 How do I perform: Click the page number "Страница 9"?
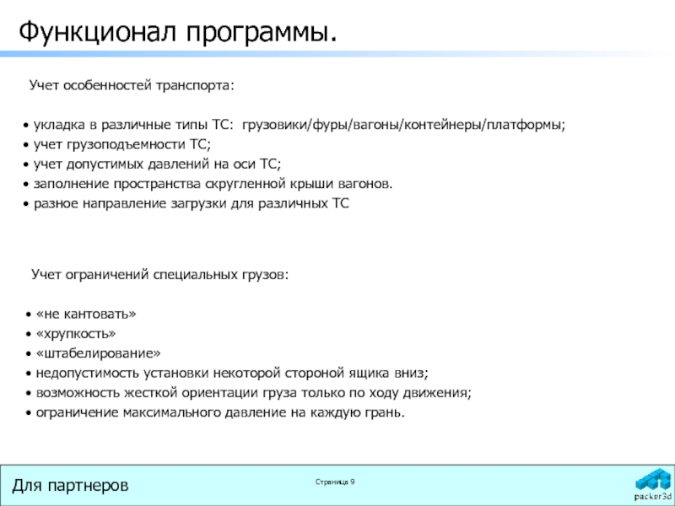[335, 482]
